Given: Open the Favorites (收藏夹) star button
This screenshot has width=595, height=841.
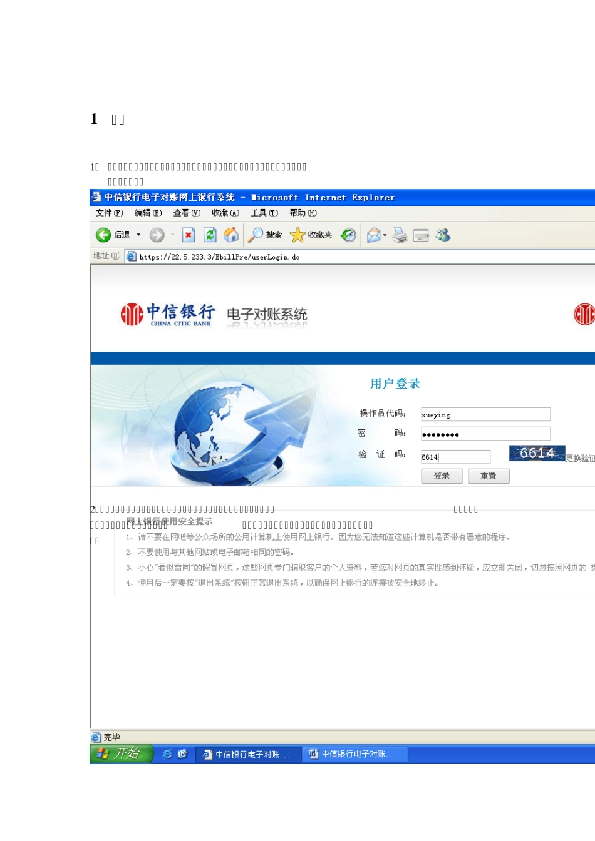Looking at the screenshot, I should tap(311, 235).
